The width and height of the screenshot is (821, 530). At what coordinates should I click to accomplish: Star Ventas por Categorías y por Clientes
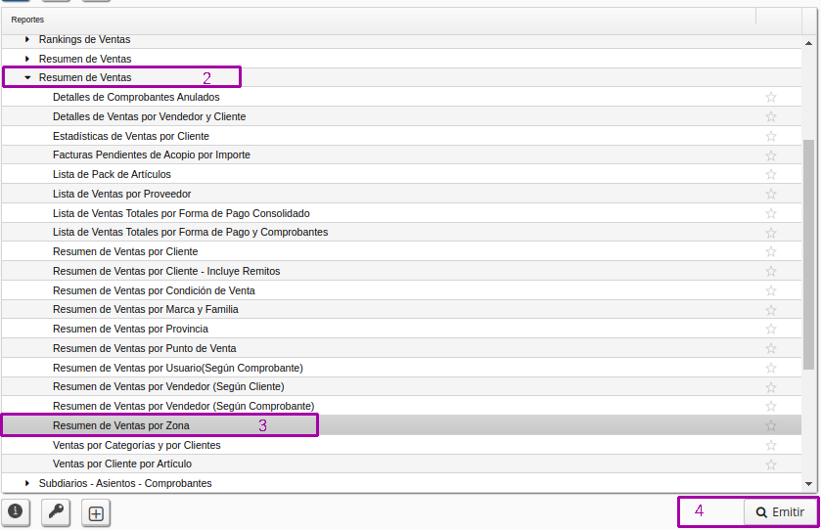point(771,445)
